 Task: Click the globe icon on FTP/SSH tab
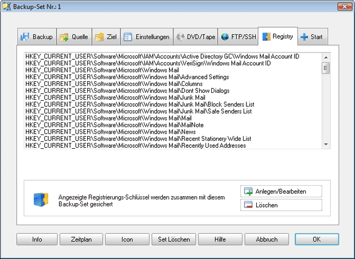pos(225,37)
